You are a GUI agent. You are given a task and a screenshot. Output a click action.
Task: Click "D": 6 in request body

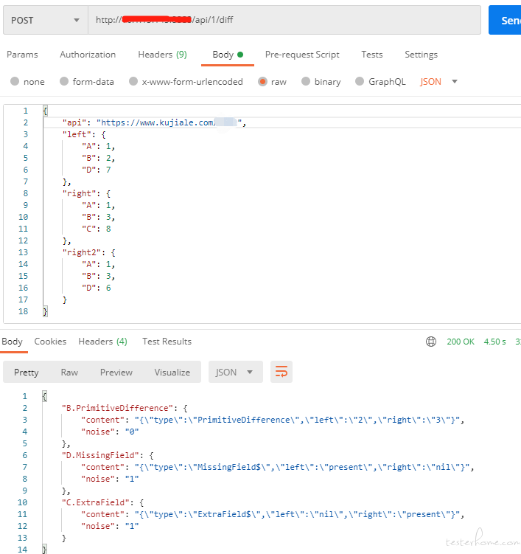pyautogui.click(x=97, y=288)
